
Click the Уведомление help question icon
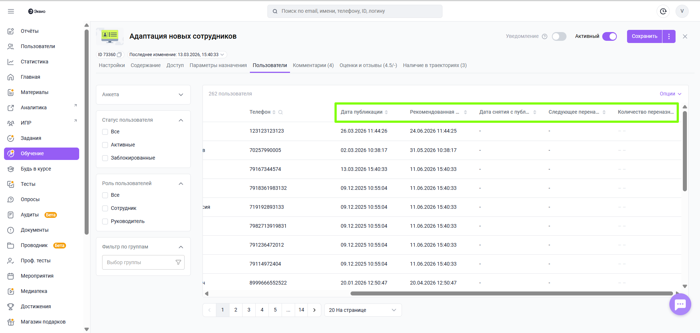(x=545, y=36)
